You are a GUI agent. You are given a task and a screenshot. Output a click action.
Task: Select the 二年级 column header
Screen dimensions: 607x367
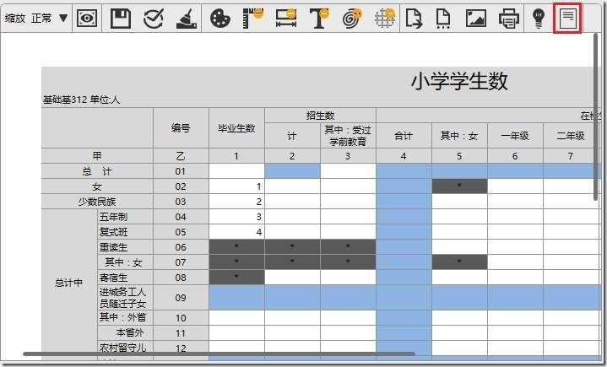tap(571, 136)
